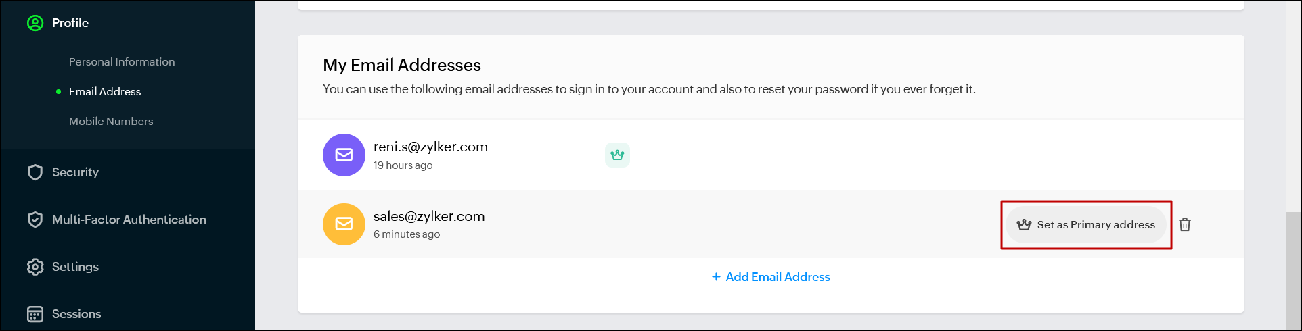Open Mobile Numbers submenu item

(x=111, y=121)
